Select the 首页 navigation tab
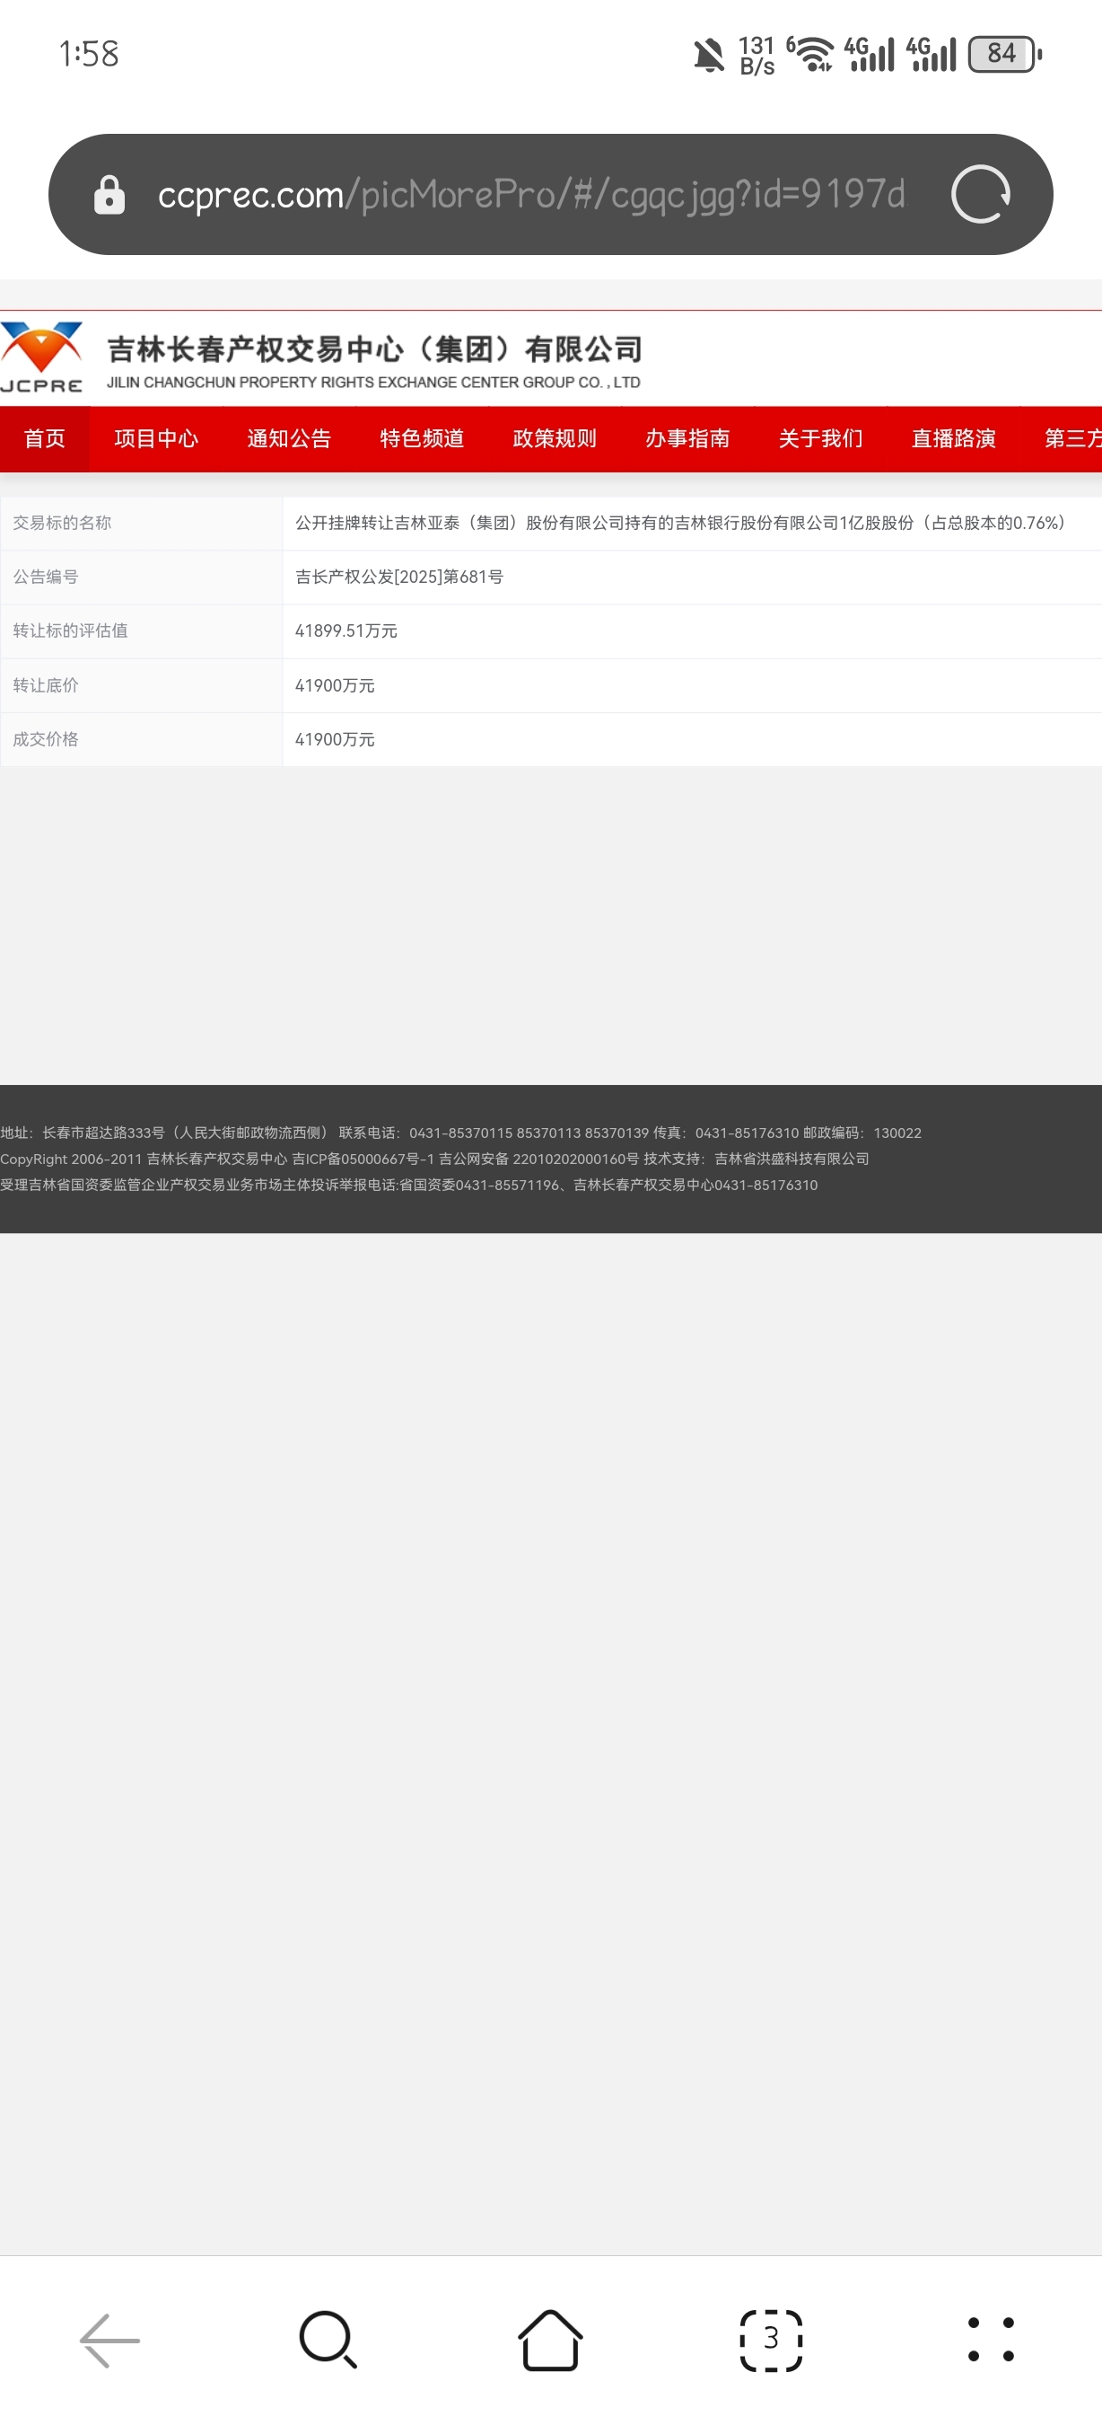The image size is (1102, 2425). [x=44, y=438]
